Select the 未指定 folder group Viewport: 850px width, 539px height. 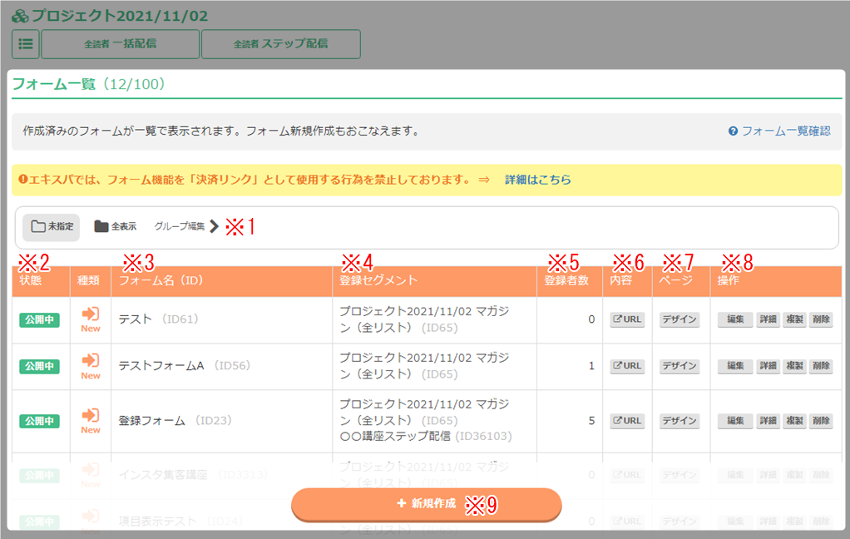(51, 226)
